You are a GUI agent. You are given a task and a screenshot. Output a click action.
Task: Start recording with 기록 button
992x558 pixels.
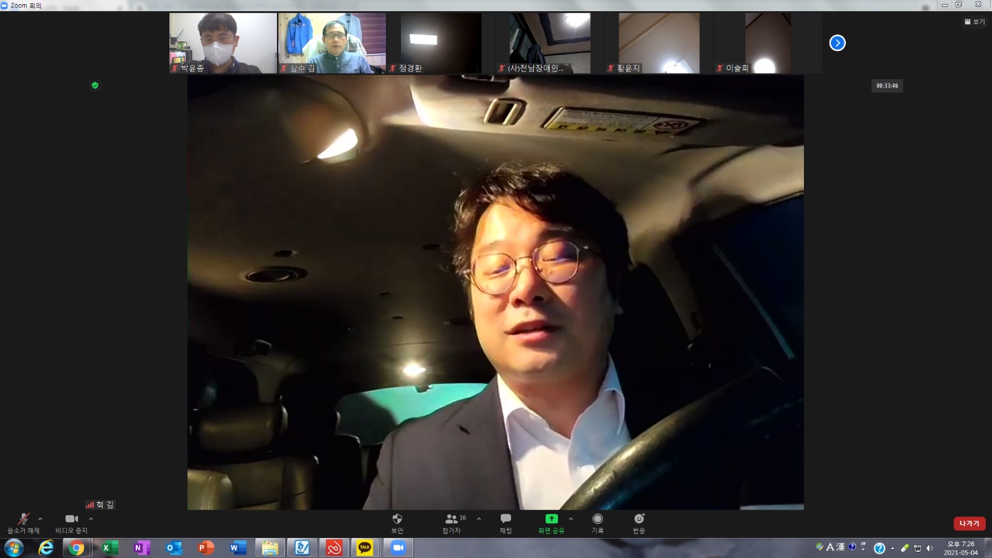click(597, 524)
